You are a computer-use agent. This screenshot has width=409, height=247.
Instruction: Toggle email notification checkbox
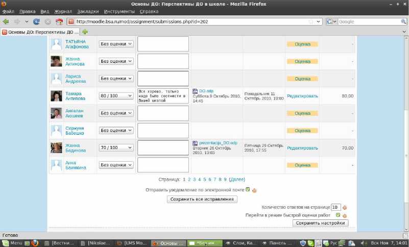pyautogui.click(x=248, y=189)
